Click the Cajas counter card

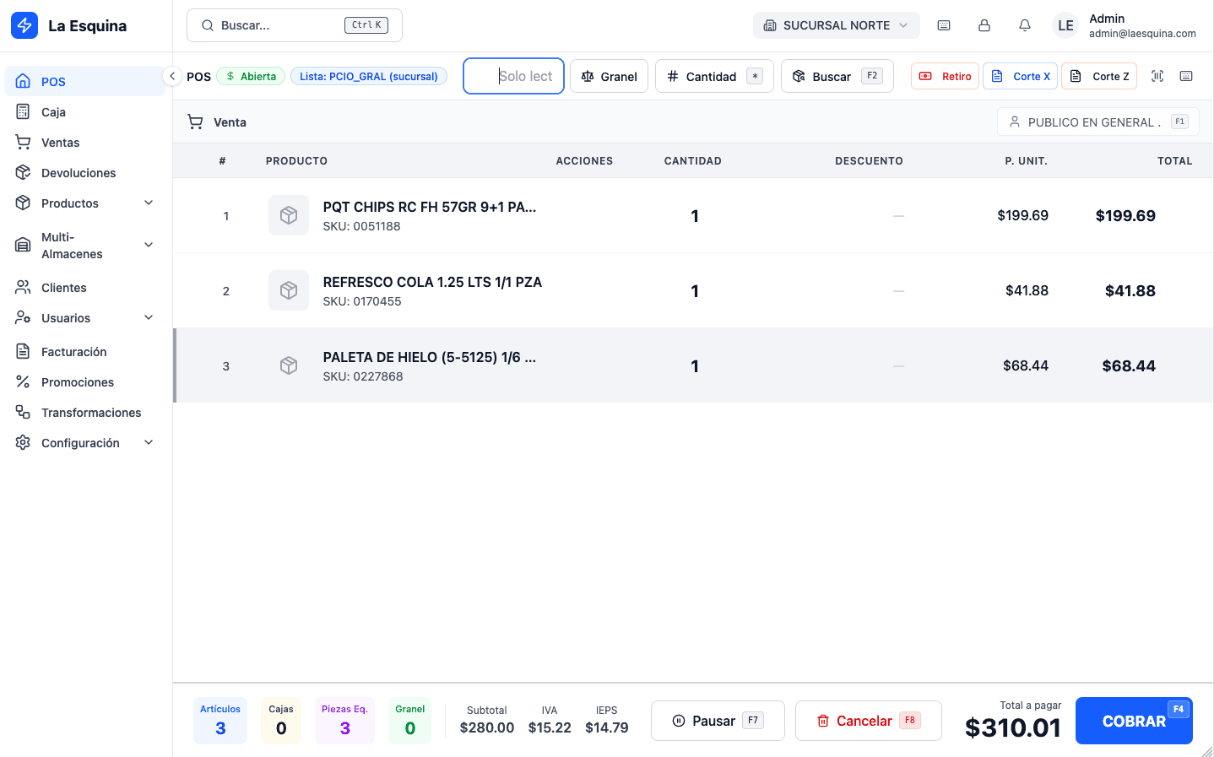(281, 721)
